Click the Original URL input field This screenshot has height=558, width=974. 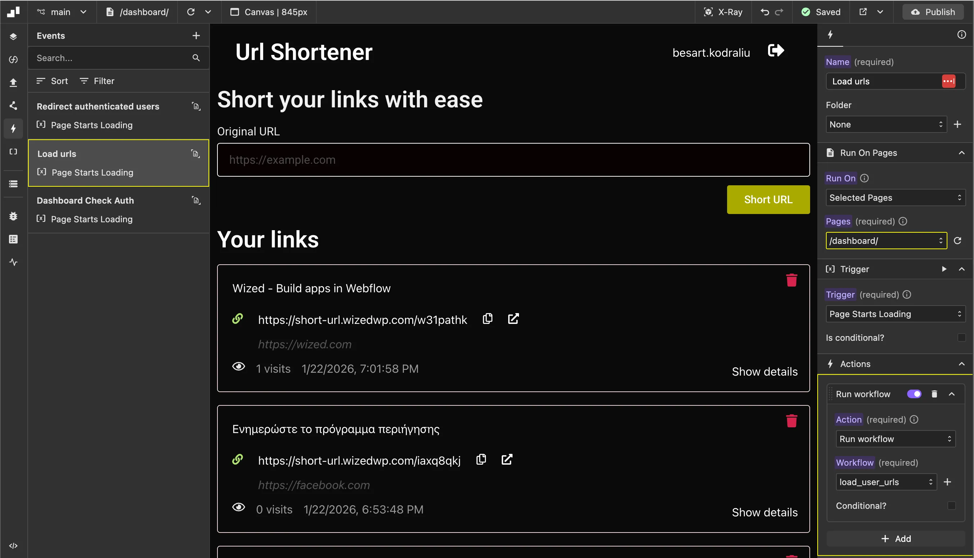pos(513,159)
